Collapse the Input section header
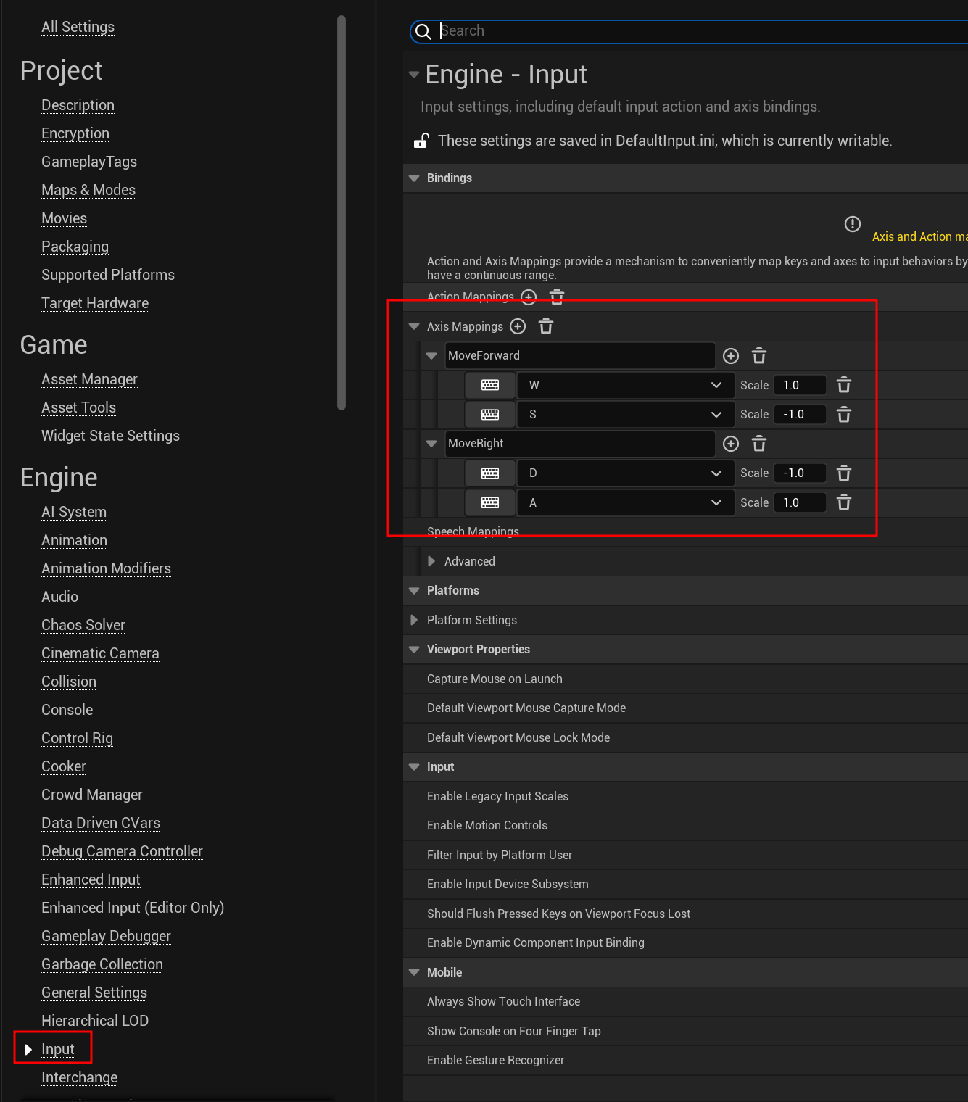 point(414,767)
